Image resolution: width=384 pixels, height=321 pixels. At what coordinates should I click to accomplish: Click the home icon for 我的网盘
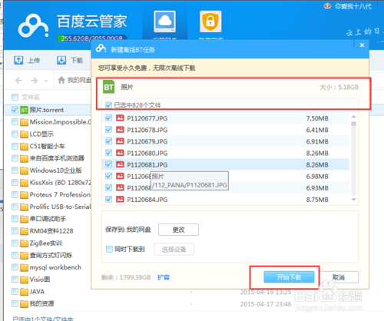(x=61, y=80)
